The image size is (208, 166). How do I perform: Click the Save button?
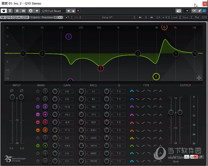185,17
